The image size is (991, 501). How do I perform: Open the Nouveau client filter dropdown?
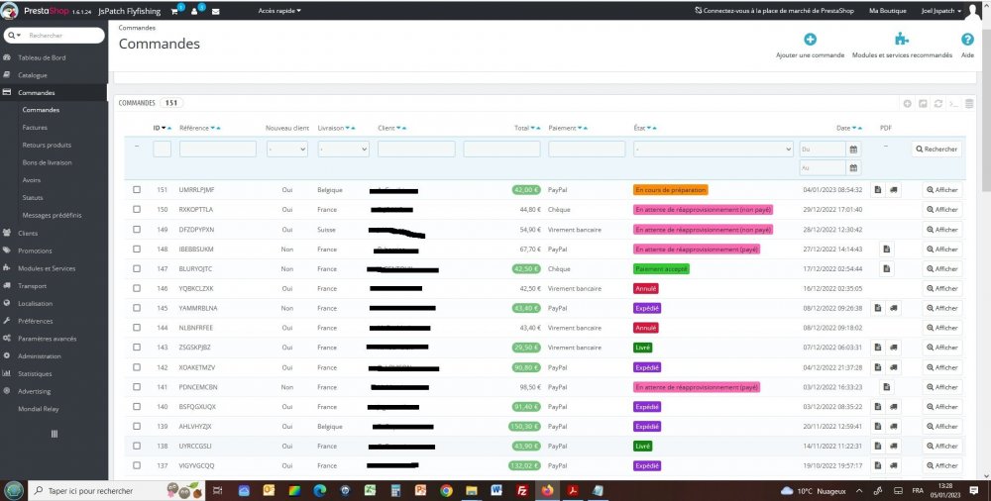(x=287, y=150)
